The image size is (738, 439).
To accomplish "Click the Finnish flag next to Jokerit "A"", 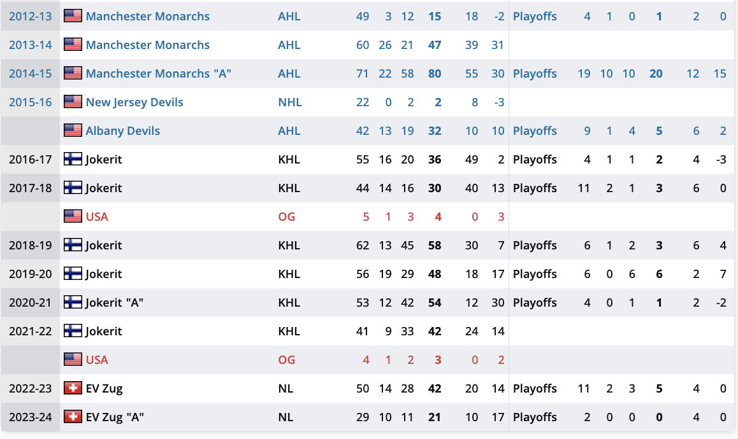I will click(73, 302).
